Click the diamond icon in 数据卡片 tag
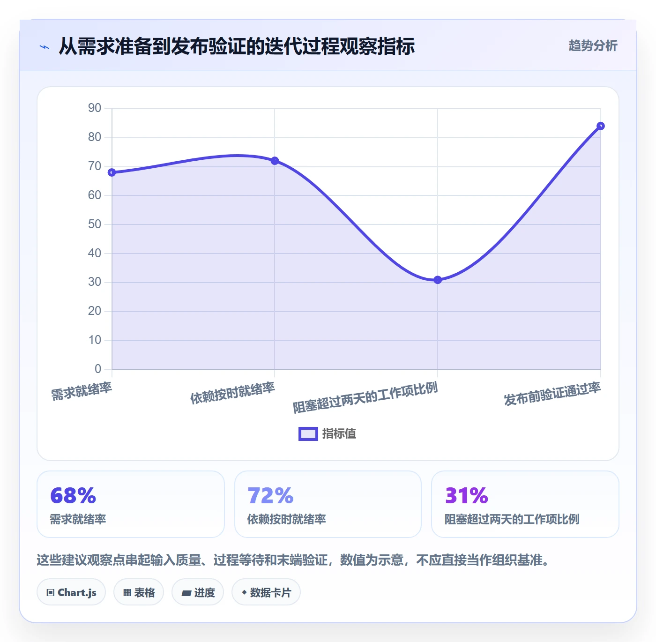 click(x=244, y=592)
